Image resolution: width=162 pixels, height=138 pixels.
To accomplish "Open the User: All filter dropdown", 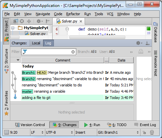I will [x=107, y=52].
